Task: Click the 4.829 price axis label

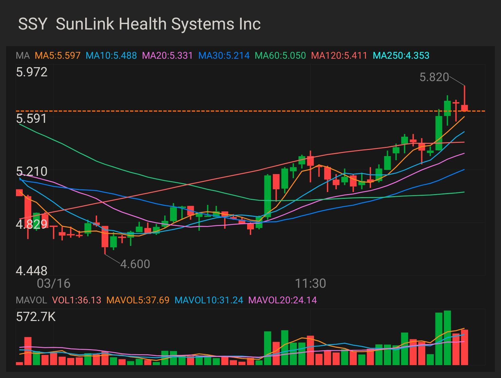Action: pos(32,224)
